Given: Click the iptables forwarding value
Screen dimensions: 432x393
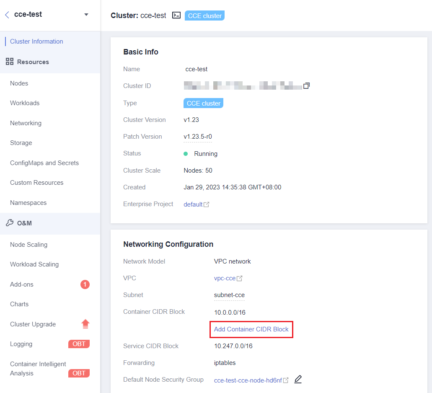Looking at the screenshot, I should [225, 363].
